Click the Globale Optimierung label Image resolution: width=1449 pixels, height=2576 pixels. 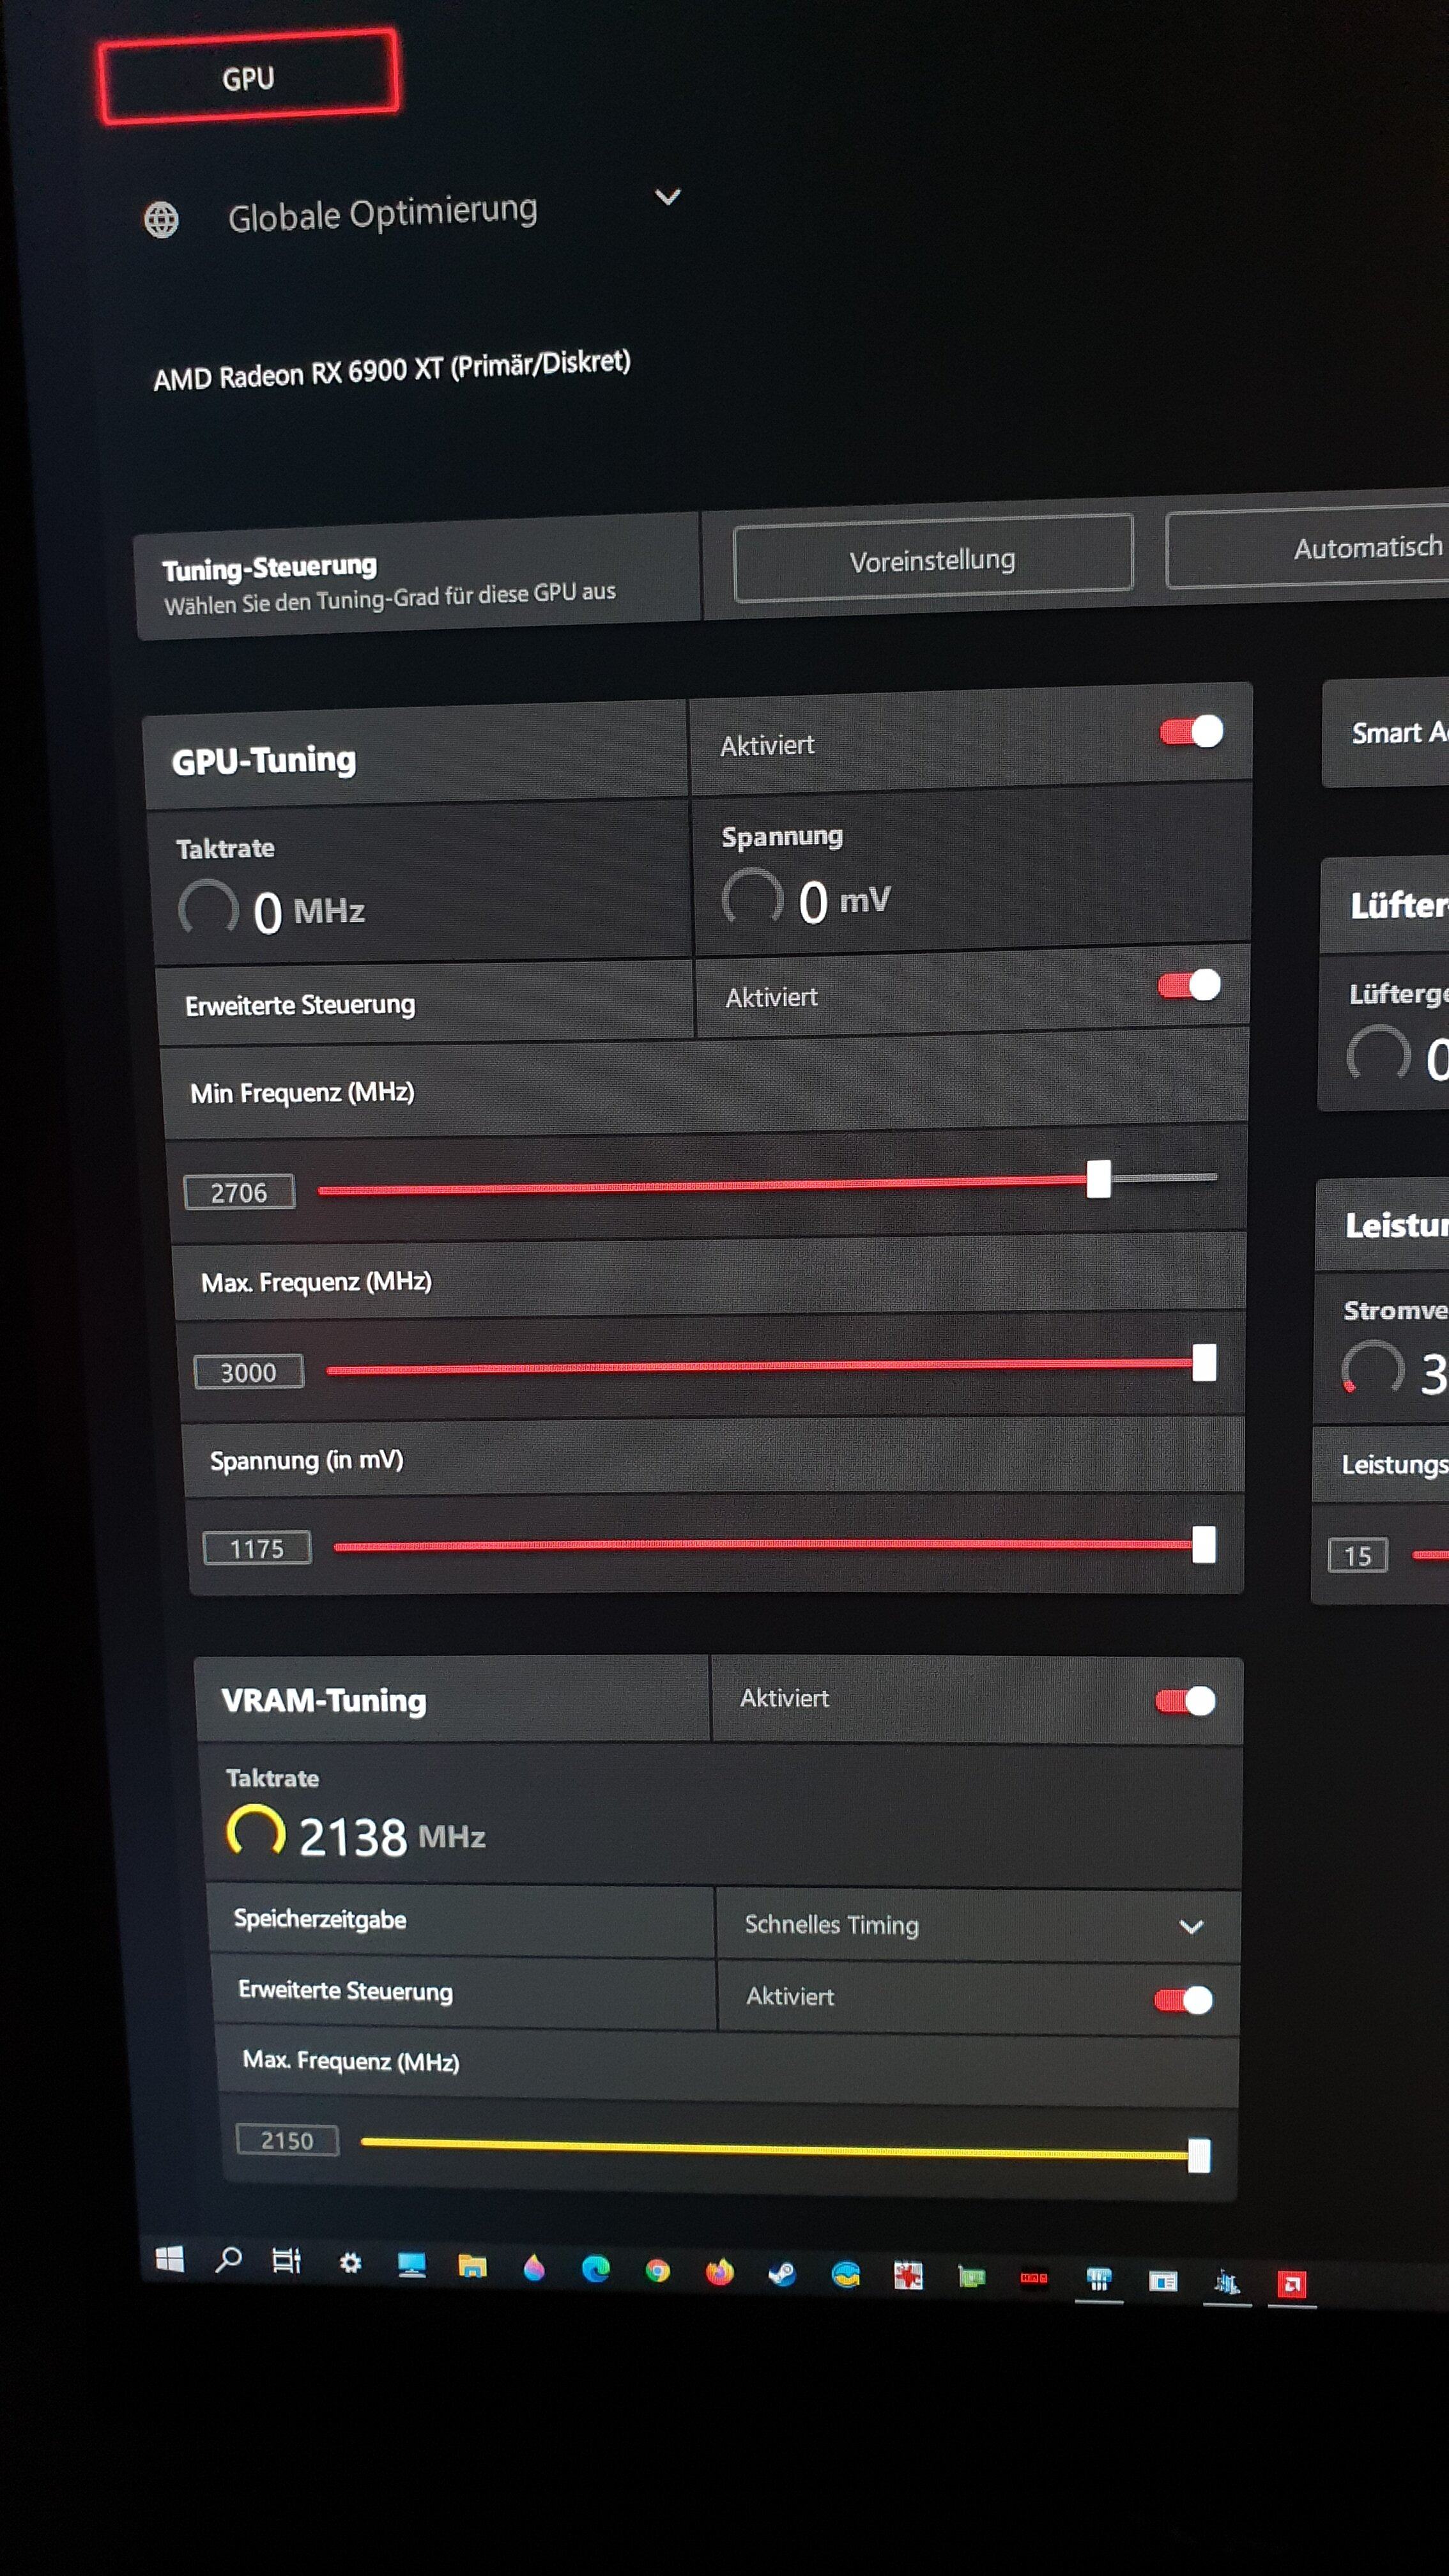coord(383,213)
